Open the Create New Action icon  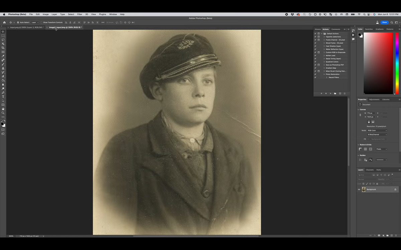[340, 93]
